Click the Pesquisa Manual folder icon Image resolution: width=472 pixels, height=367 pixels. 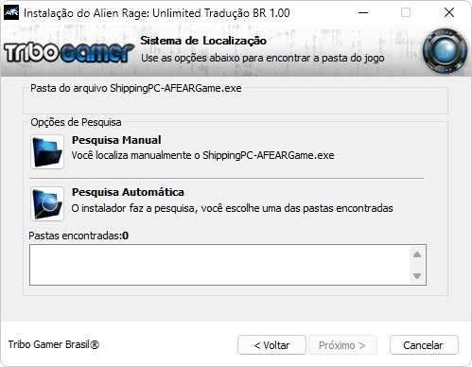tap(47, 151)
